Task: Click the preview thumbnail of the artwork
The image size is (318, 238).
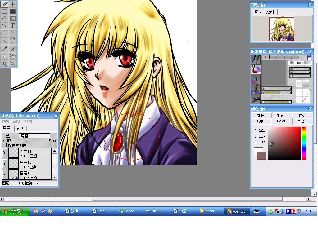Action: pyautogui.click(x=282, y=29)
